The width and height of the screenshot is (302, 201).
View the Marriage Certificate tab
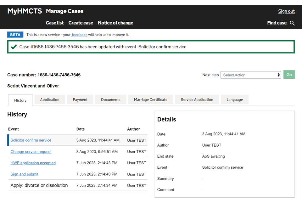coord(151,100)
